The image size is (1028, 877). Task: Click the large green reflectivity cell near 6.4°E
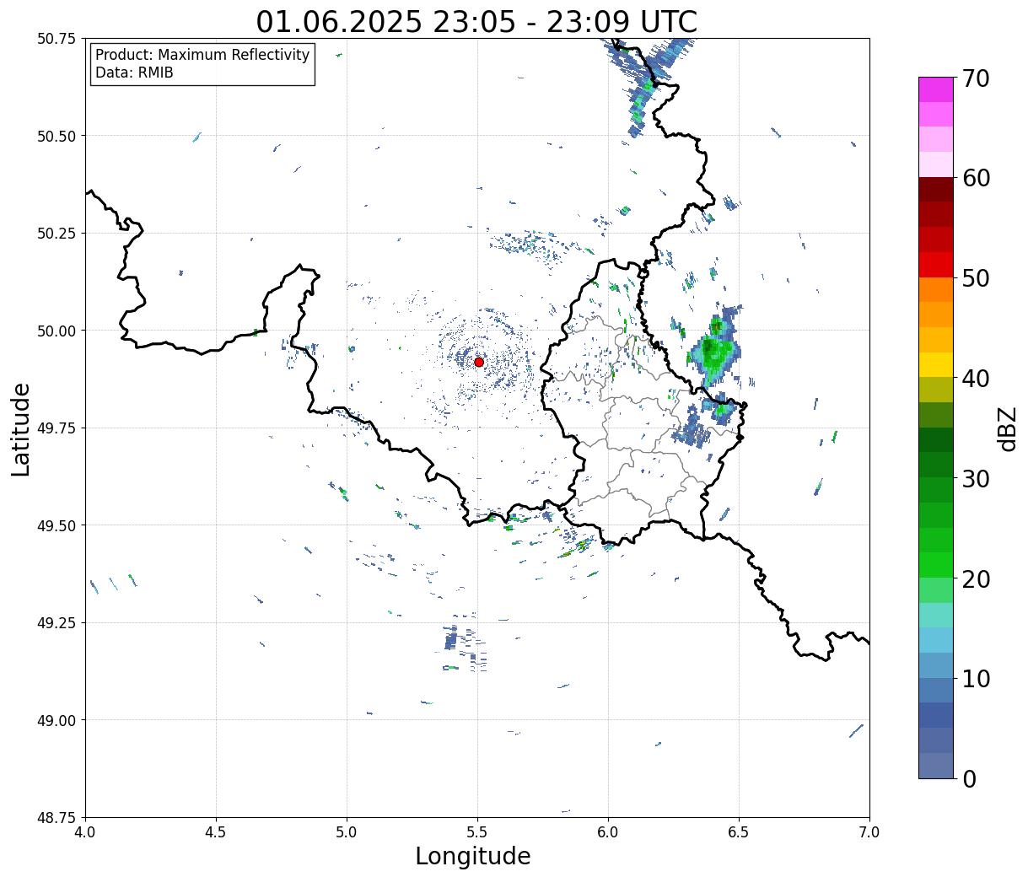[x=715, y=351]
